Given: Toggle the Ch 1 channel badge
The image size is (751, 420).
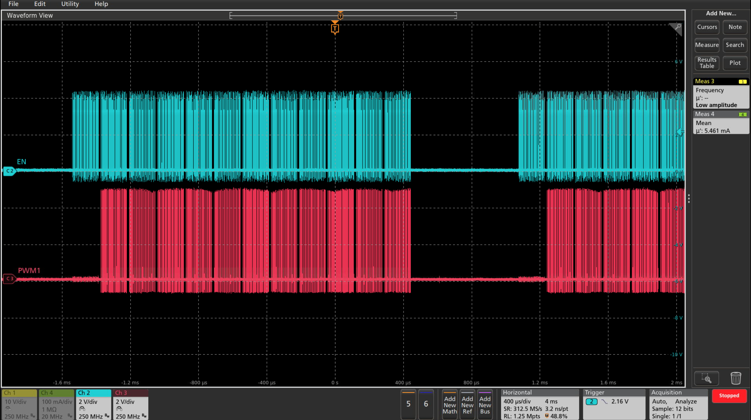Looking at the screenshot, I should [19, 404].
